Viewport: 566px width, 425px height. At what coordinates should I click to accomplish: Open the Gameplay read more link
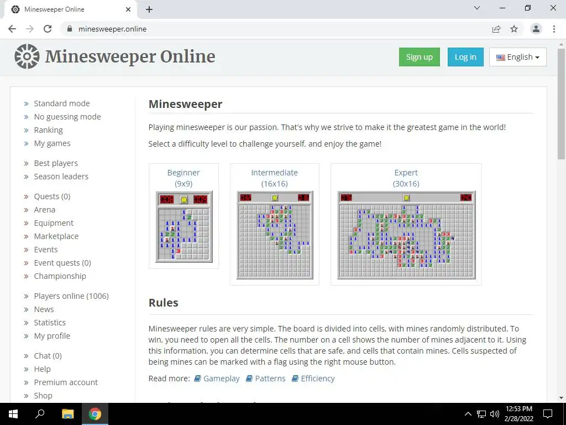(221, 379)
